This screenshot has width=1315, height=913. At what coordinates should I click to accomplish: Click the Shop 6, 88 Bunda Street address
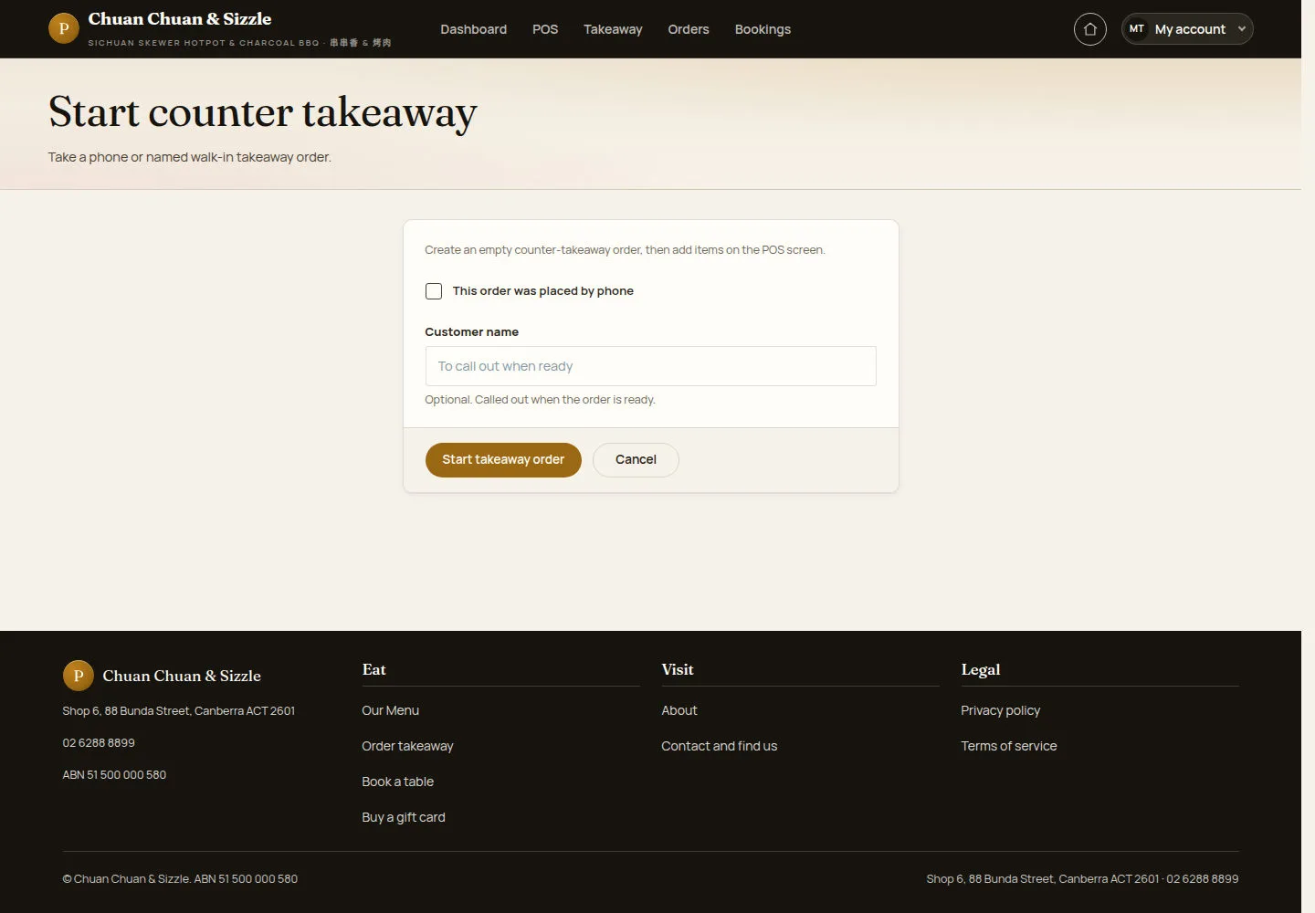pyautogui.click(x=179, y=711)
